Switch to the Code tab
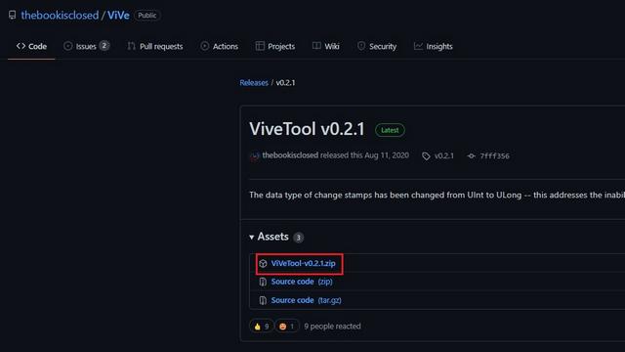This screenshot has width=625, height=352. 31,46
